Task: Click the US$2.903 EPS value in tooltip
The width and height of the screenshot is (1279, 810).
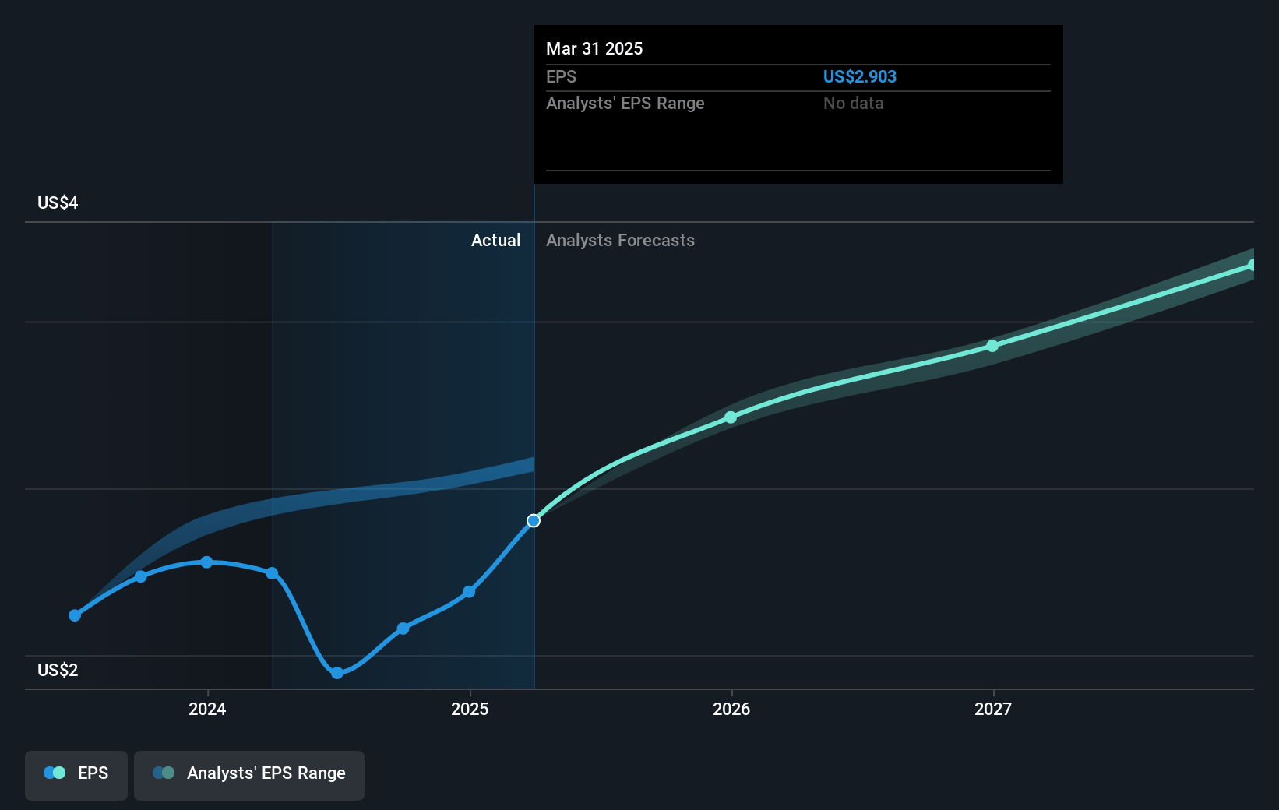Action: point(860,76)
